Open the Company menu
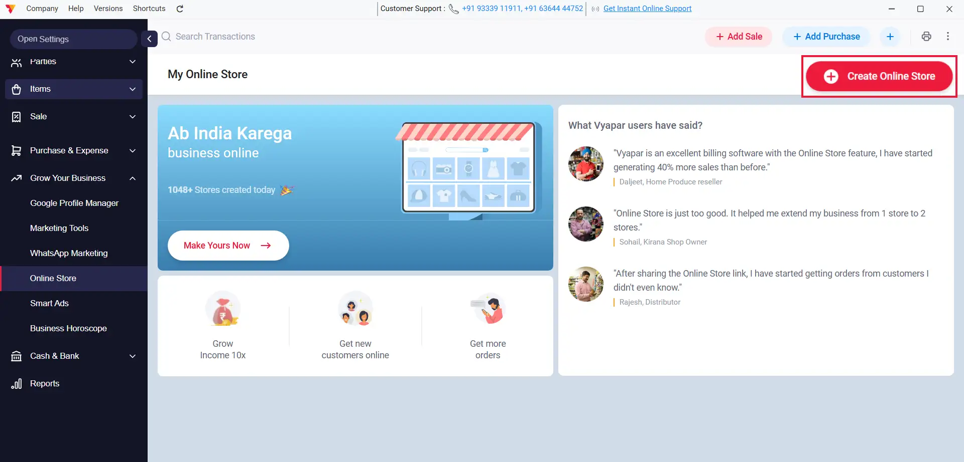Viewport: 964px width, 462px height. point(42,9)
